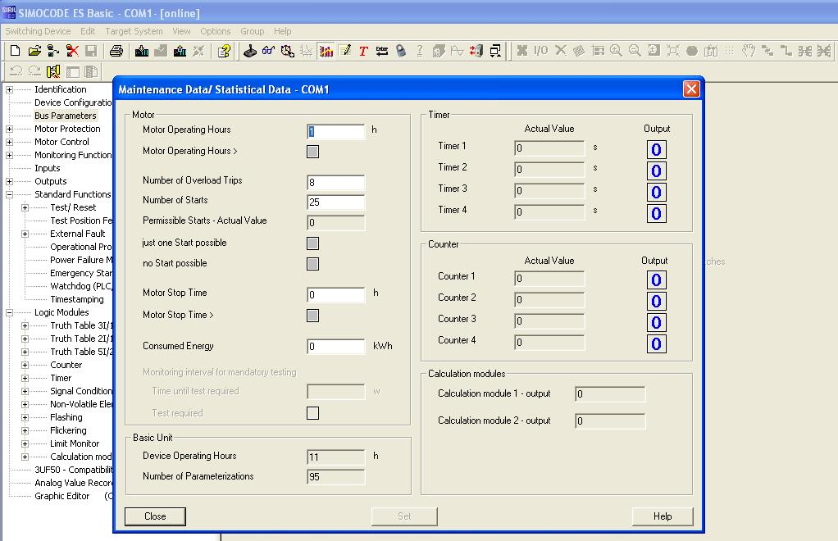Expand the Outputs tree node
The width and height of the screenshot is (838, 541).
coord(9,182)
